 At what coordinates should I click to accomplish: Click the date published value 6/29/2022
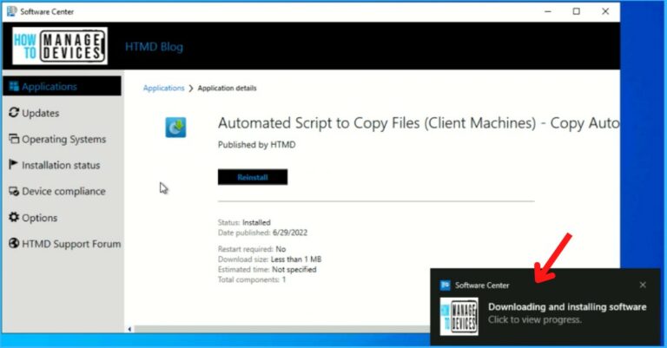tap(290, 233)
